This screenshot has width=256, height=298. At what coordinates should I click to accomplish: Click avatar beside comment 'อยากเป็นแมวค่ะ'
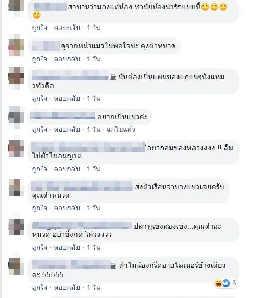[17, 116]
